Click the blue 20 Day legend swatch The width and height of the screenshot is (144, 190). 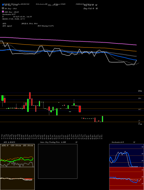3,5
